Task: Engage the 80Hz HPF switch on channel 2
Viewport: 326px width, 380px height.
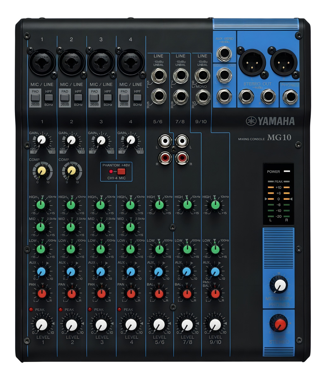Action: 78,98
